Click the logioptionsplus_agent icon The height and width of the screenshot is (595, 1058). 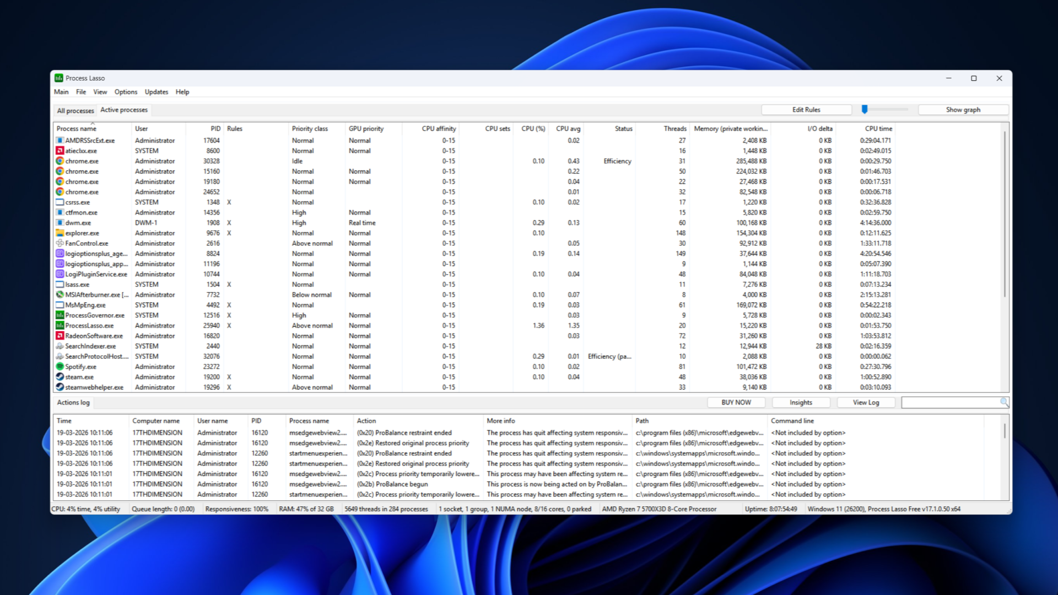click(x=60, y=253)
